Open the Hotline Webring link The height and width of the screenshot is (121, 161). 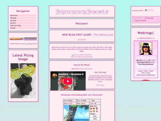tap(145, 38)
